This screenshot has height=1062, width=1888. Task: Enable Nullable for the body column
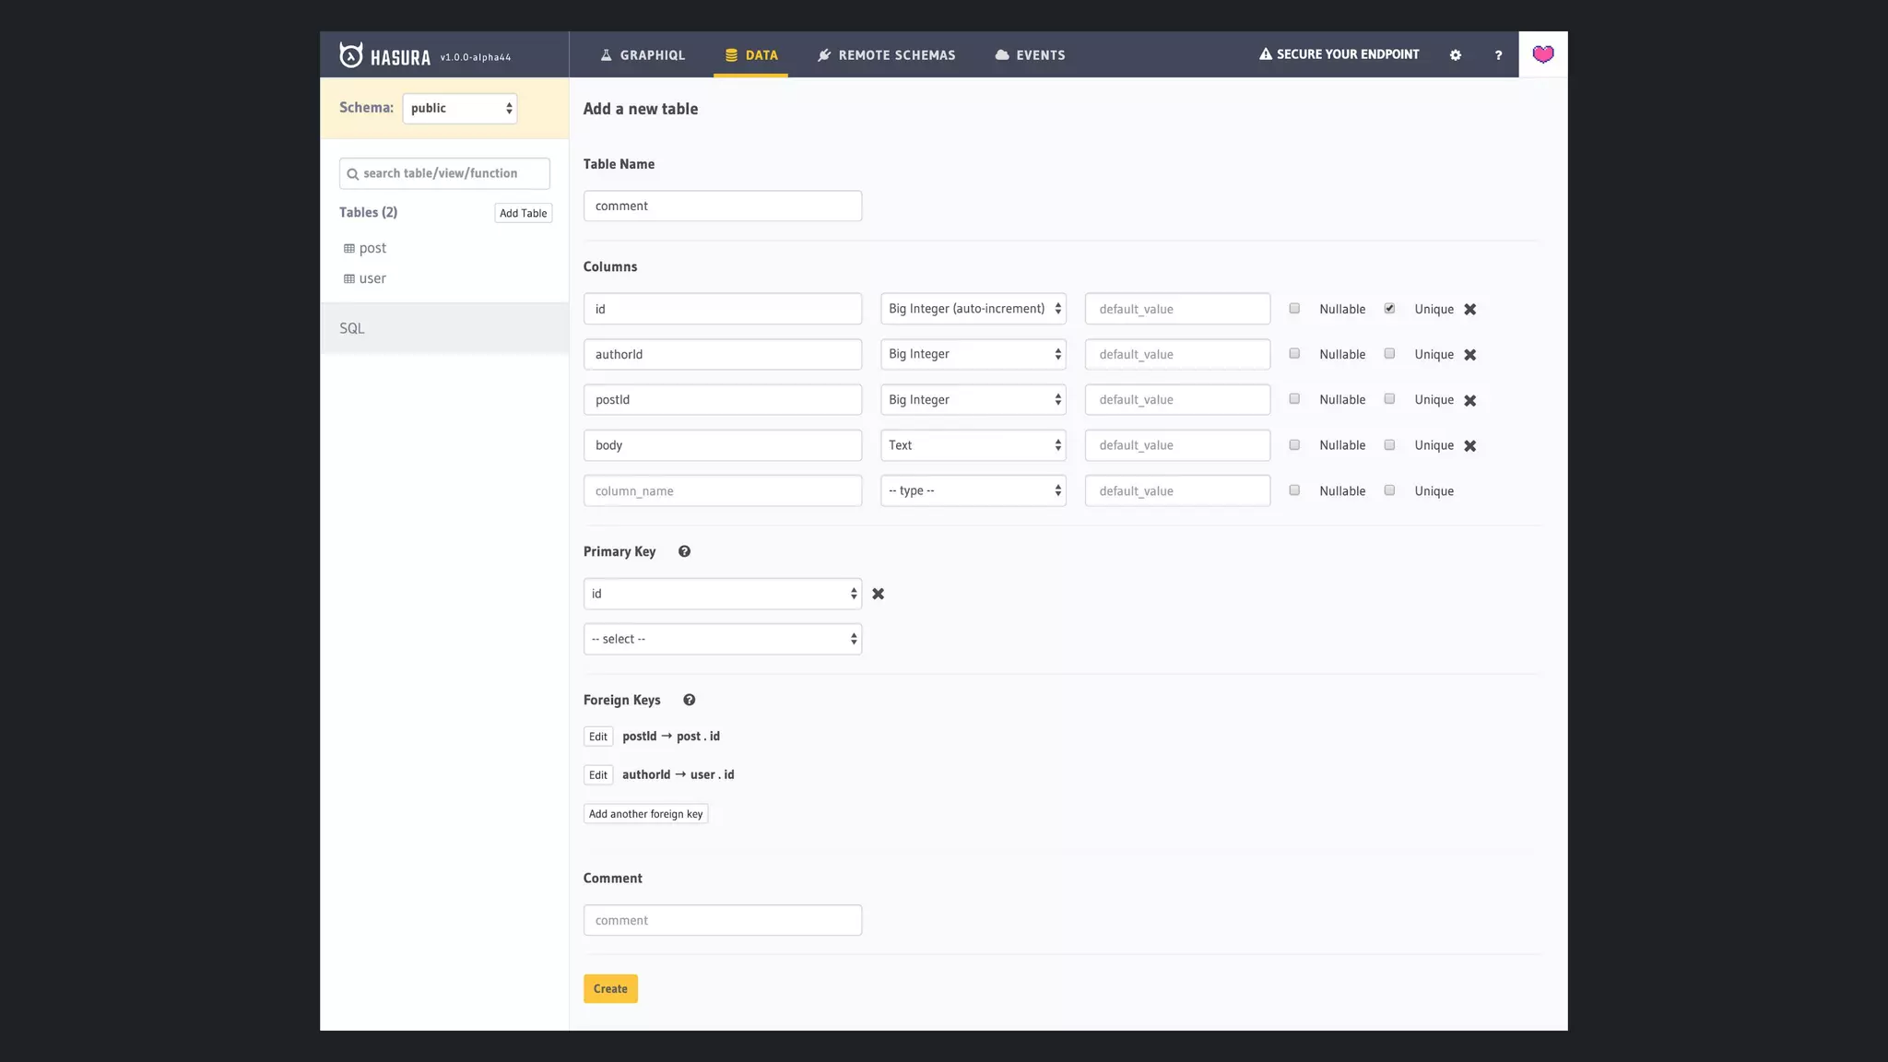tap(1294, 445)
